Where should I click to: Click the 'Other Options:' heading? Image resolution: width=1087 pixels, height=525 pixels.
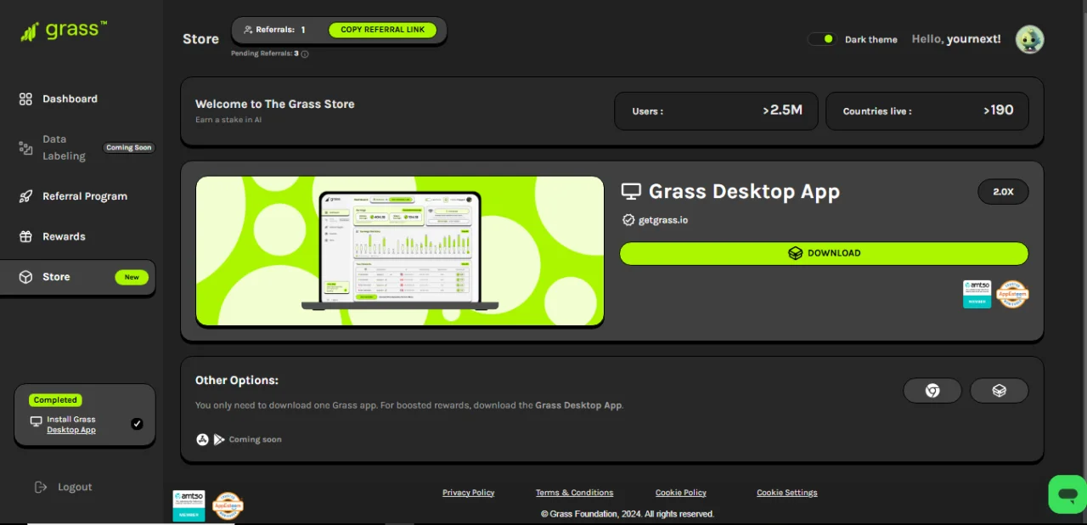237,381
